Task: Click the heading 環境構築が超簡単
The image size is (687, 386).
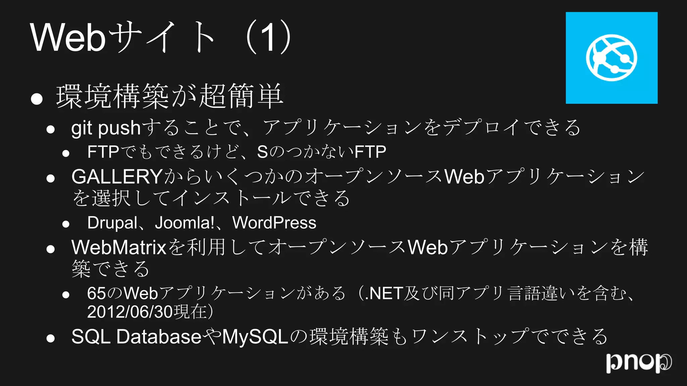Action: coord(170,96)
